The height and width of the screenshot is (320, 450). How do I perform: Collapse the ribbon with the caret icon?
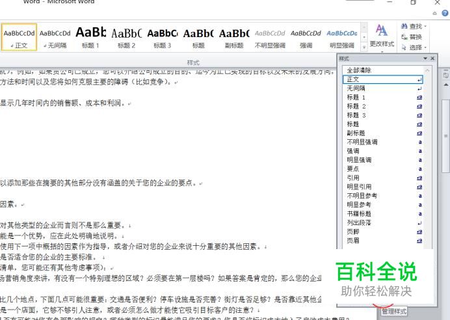pos(435,13)
